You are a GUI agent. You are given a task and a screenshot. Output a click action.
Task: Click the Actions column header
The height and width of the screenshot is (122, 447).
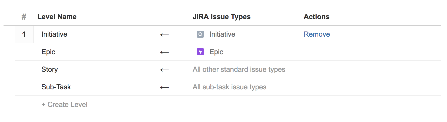pos(316,17)
